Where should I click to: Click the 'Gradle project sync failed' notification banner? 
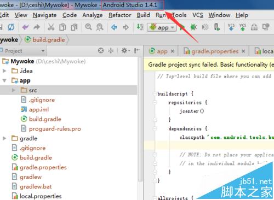(209, 64)
